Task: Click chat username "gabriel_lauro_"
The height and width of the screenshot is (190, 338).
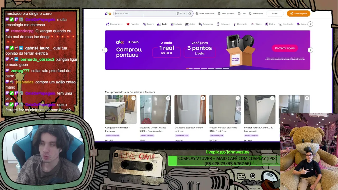Action: point(38,48)
